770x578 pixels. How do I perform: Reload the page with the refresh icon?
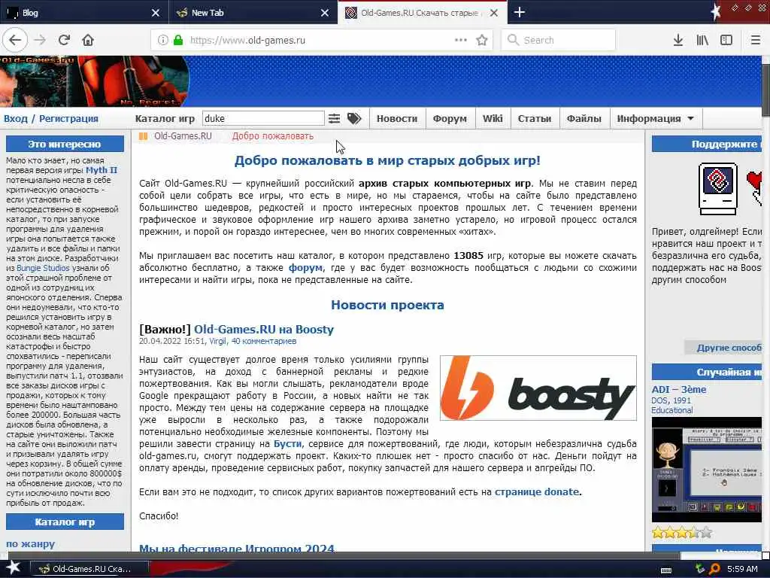(x=64, y=40)
